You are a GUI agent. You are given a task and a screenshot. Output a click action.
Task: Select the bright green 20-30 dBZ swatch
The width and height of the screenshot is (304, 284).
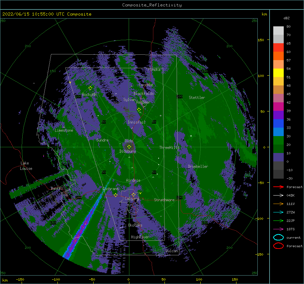click(x=278, y=140)
